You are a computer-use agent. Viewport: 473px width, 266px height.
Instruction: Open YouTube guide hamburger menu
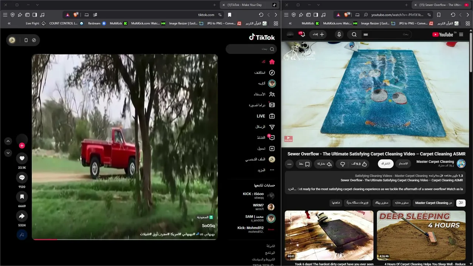[461, 34]
